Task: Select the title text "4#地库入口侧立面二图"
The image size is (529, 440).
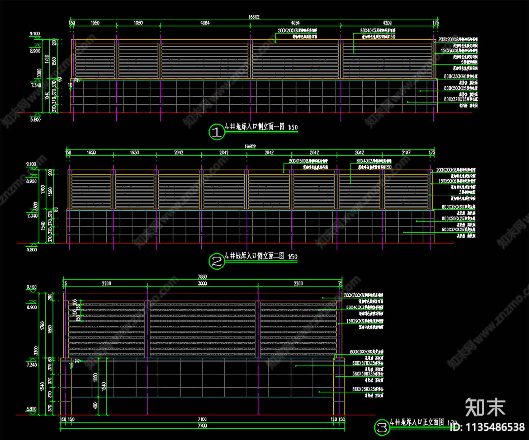Action: [x=255, y=256]
